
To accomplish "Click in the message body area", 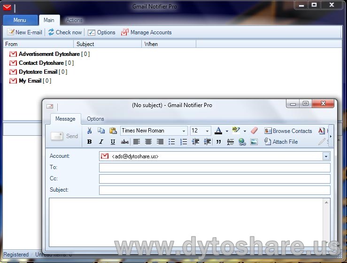I will point(186,222).
